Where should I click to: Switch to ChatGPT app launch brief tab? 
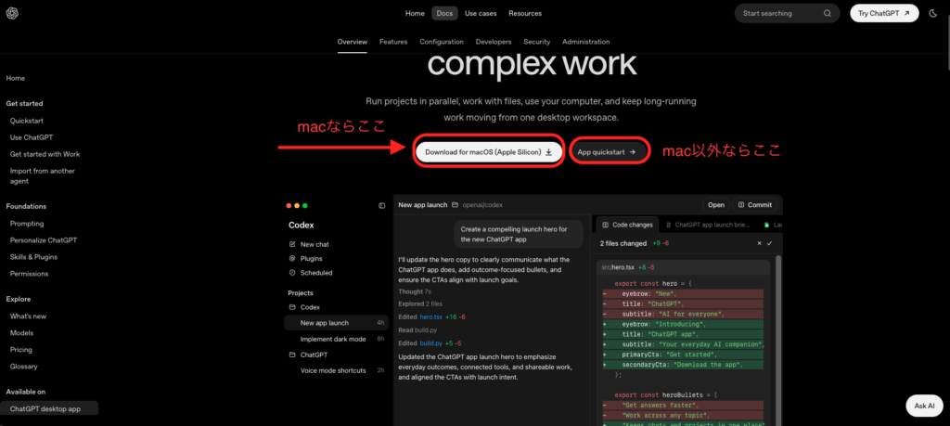709,225
